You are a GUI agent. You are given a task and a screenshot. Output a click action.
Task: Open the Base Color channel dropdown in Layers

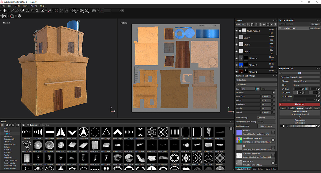pos(240,24)
